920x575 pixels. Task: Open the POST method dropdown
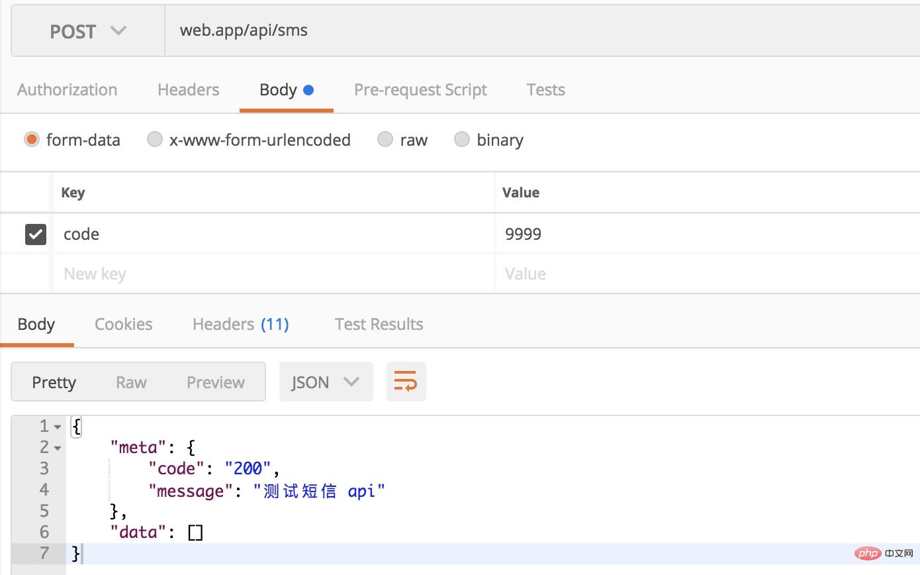[x=87, y=31]
